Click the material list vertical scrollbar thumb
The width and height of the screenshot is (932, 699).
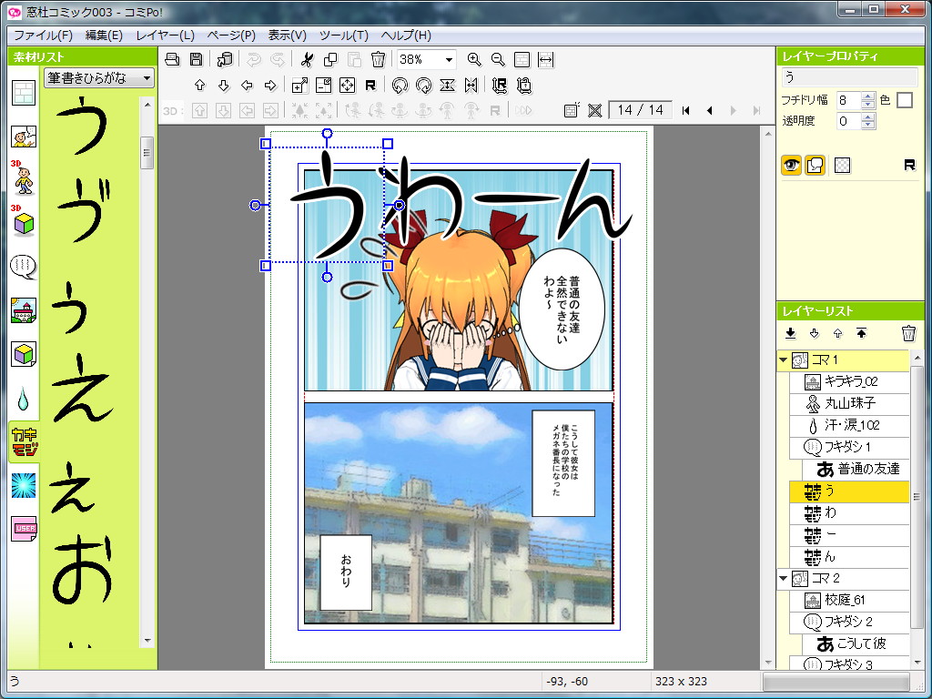coord(147,153)
